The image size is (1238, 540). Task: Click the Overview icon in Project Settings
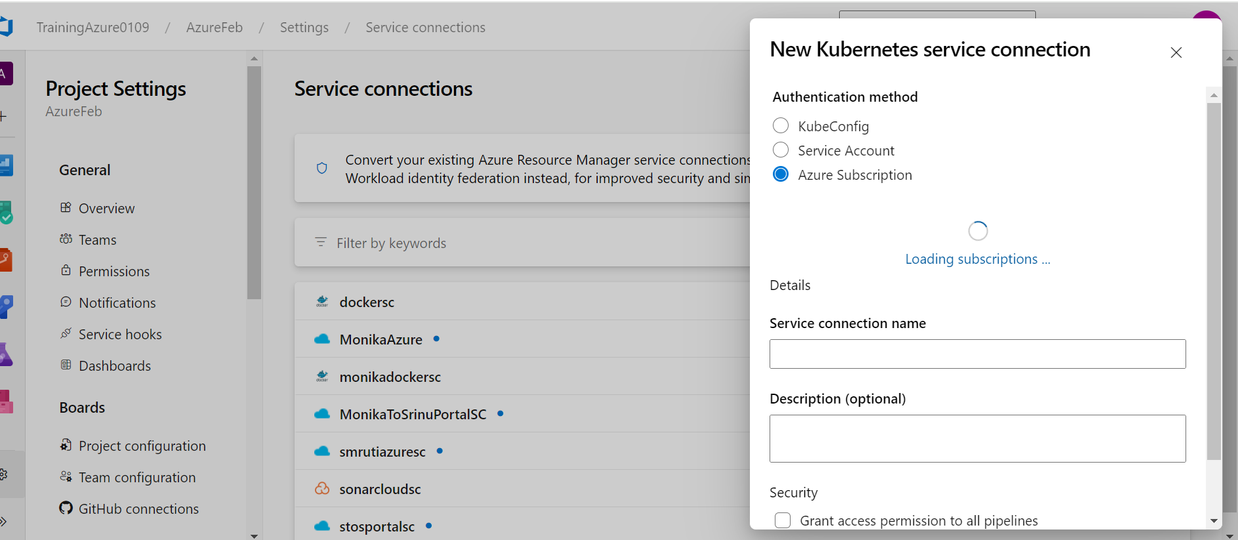(x=66, y=208)
